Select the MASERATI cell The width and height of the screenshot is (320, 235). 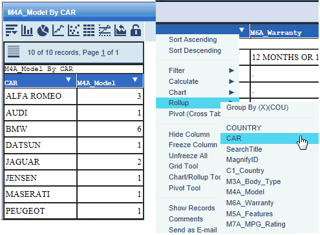[40, 194]
